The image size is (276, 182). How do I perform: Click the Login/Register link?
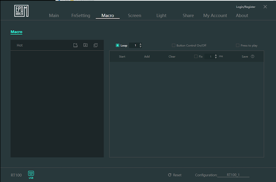point(245,7)
